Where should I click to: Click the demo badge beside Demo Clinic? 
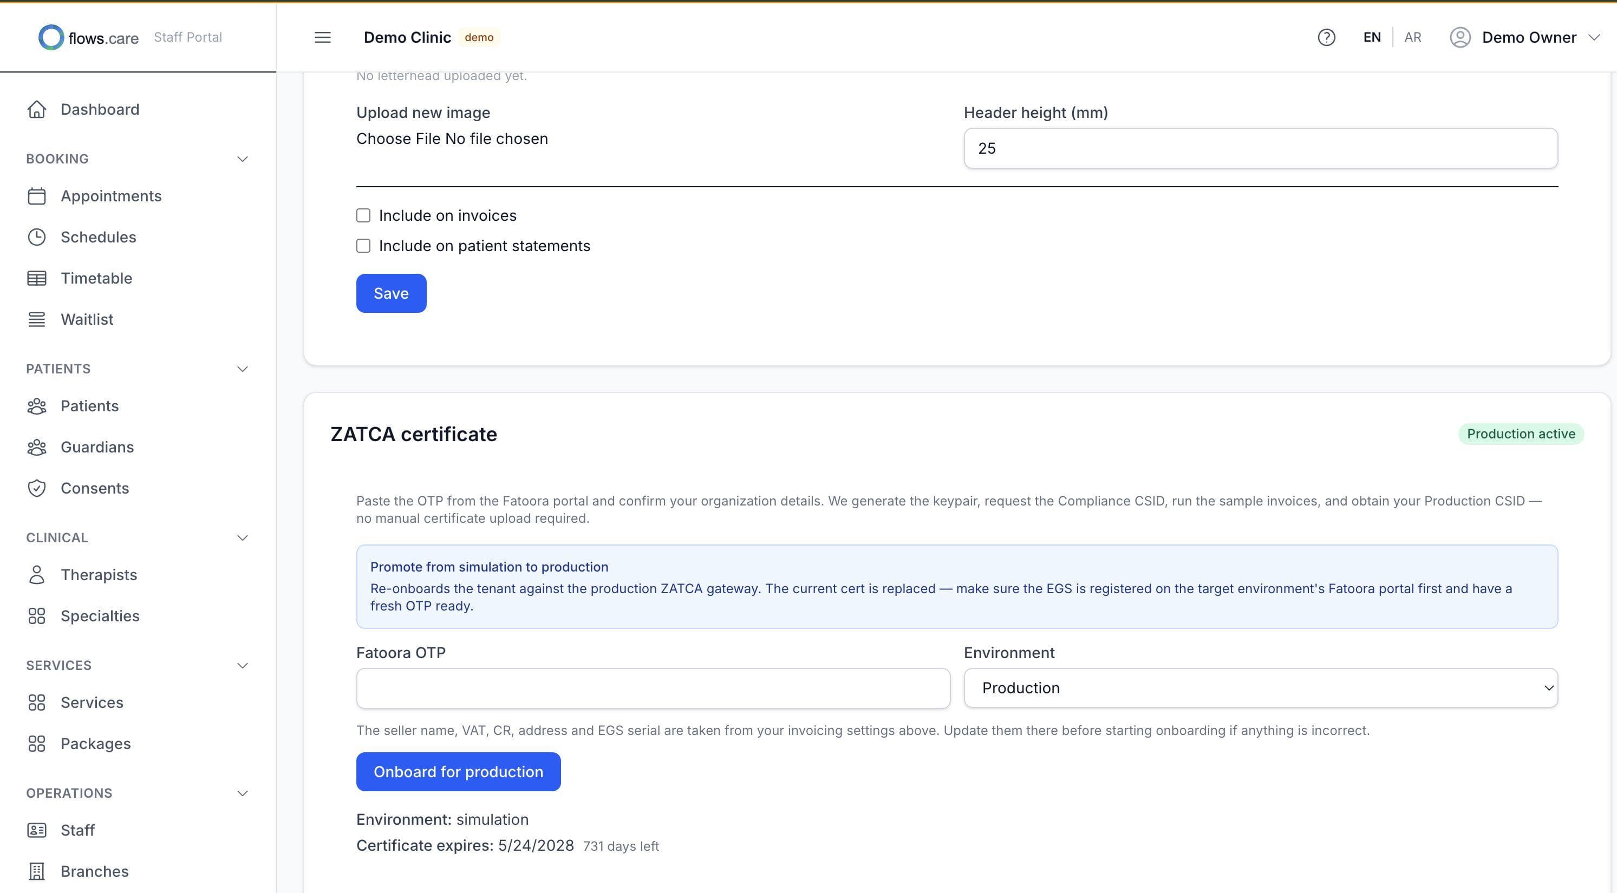479,38
